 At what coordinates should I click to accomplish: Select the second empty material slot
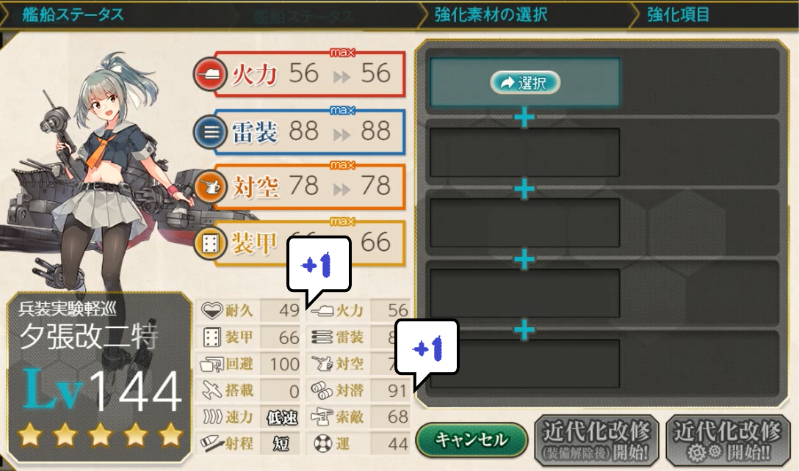(525, 153)
